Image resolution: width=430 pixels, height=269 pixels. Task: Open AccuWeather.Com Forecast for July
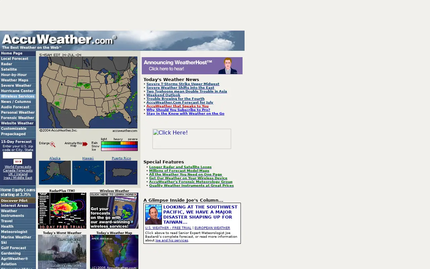tap(180, 103)
